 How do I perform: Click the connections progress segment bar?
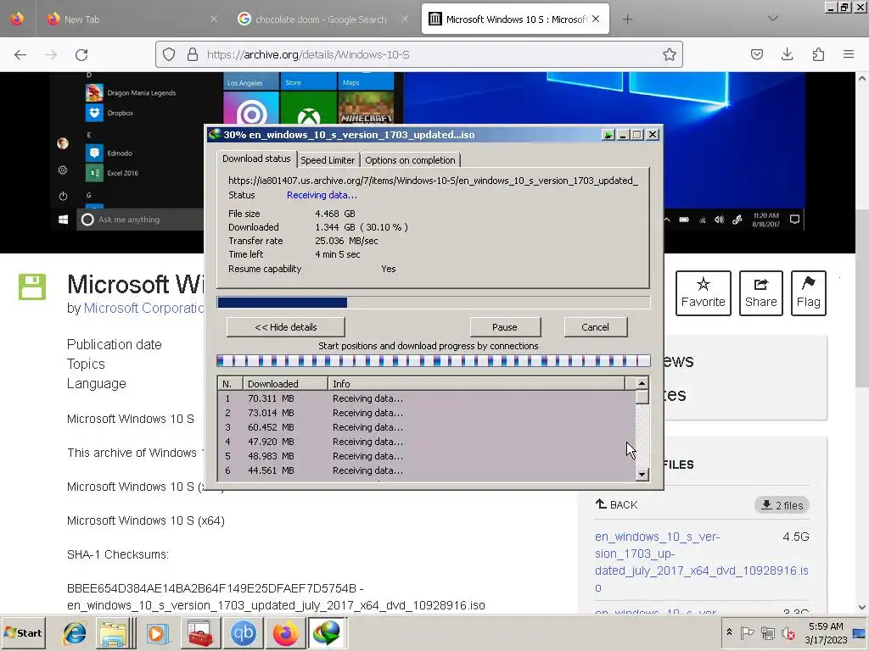pos(434,361)
